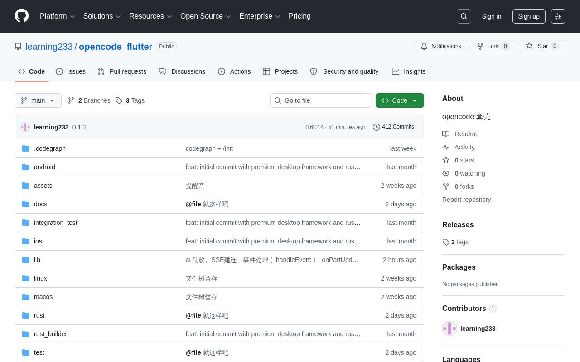Click the learning233 avatar in commit header
The image size is (580, 362).
[x=25, y=127]
